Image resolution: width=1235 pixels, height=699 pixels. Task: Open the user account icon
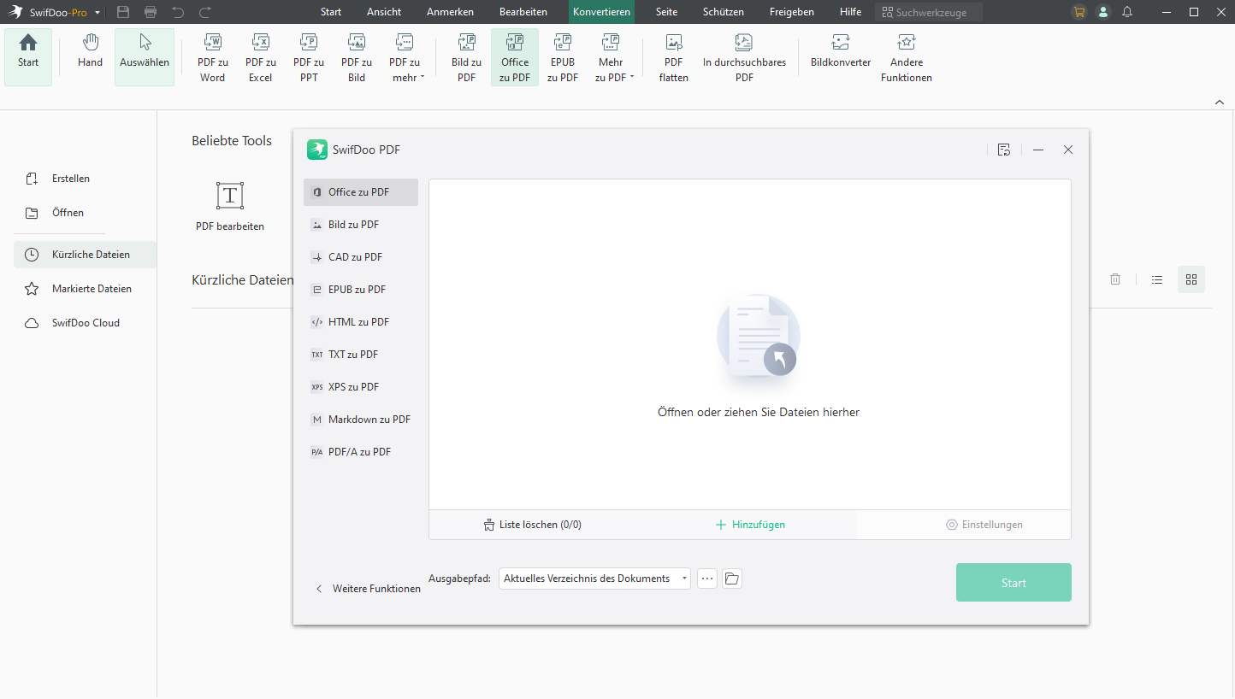point(1103,12)
